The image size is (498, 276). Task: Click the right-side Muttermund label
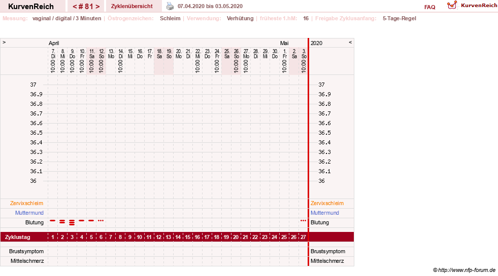tap(324, 213)
